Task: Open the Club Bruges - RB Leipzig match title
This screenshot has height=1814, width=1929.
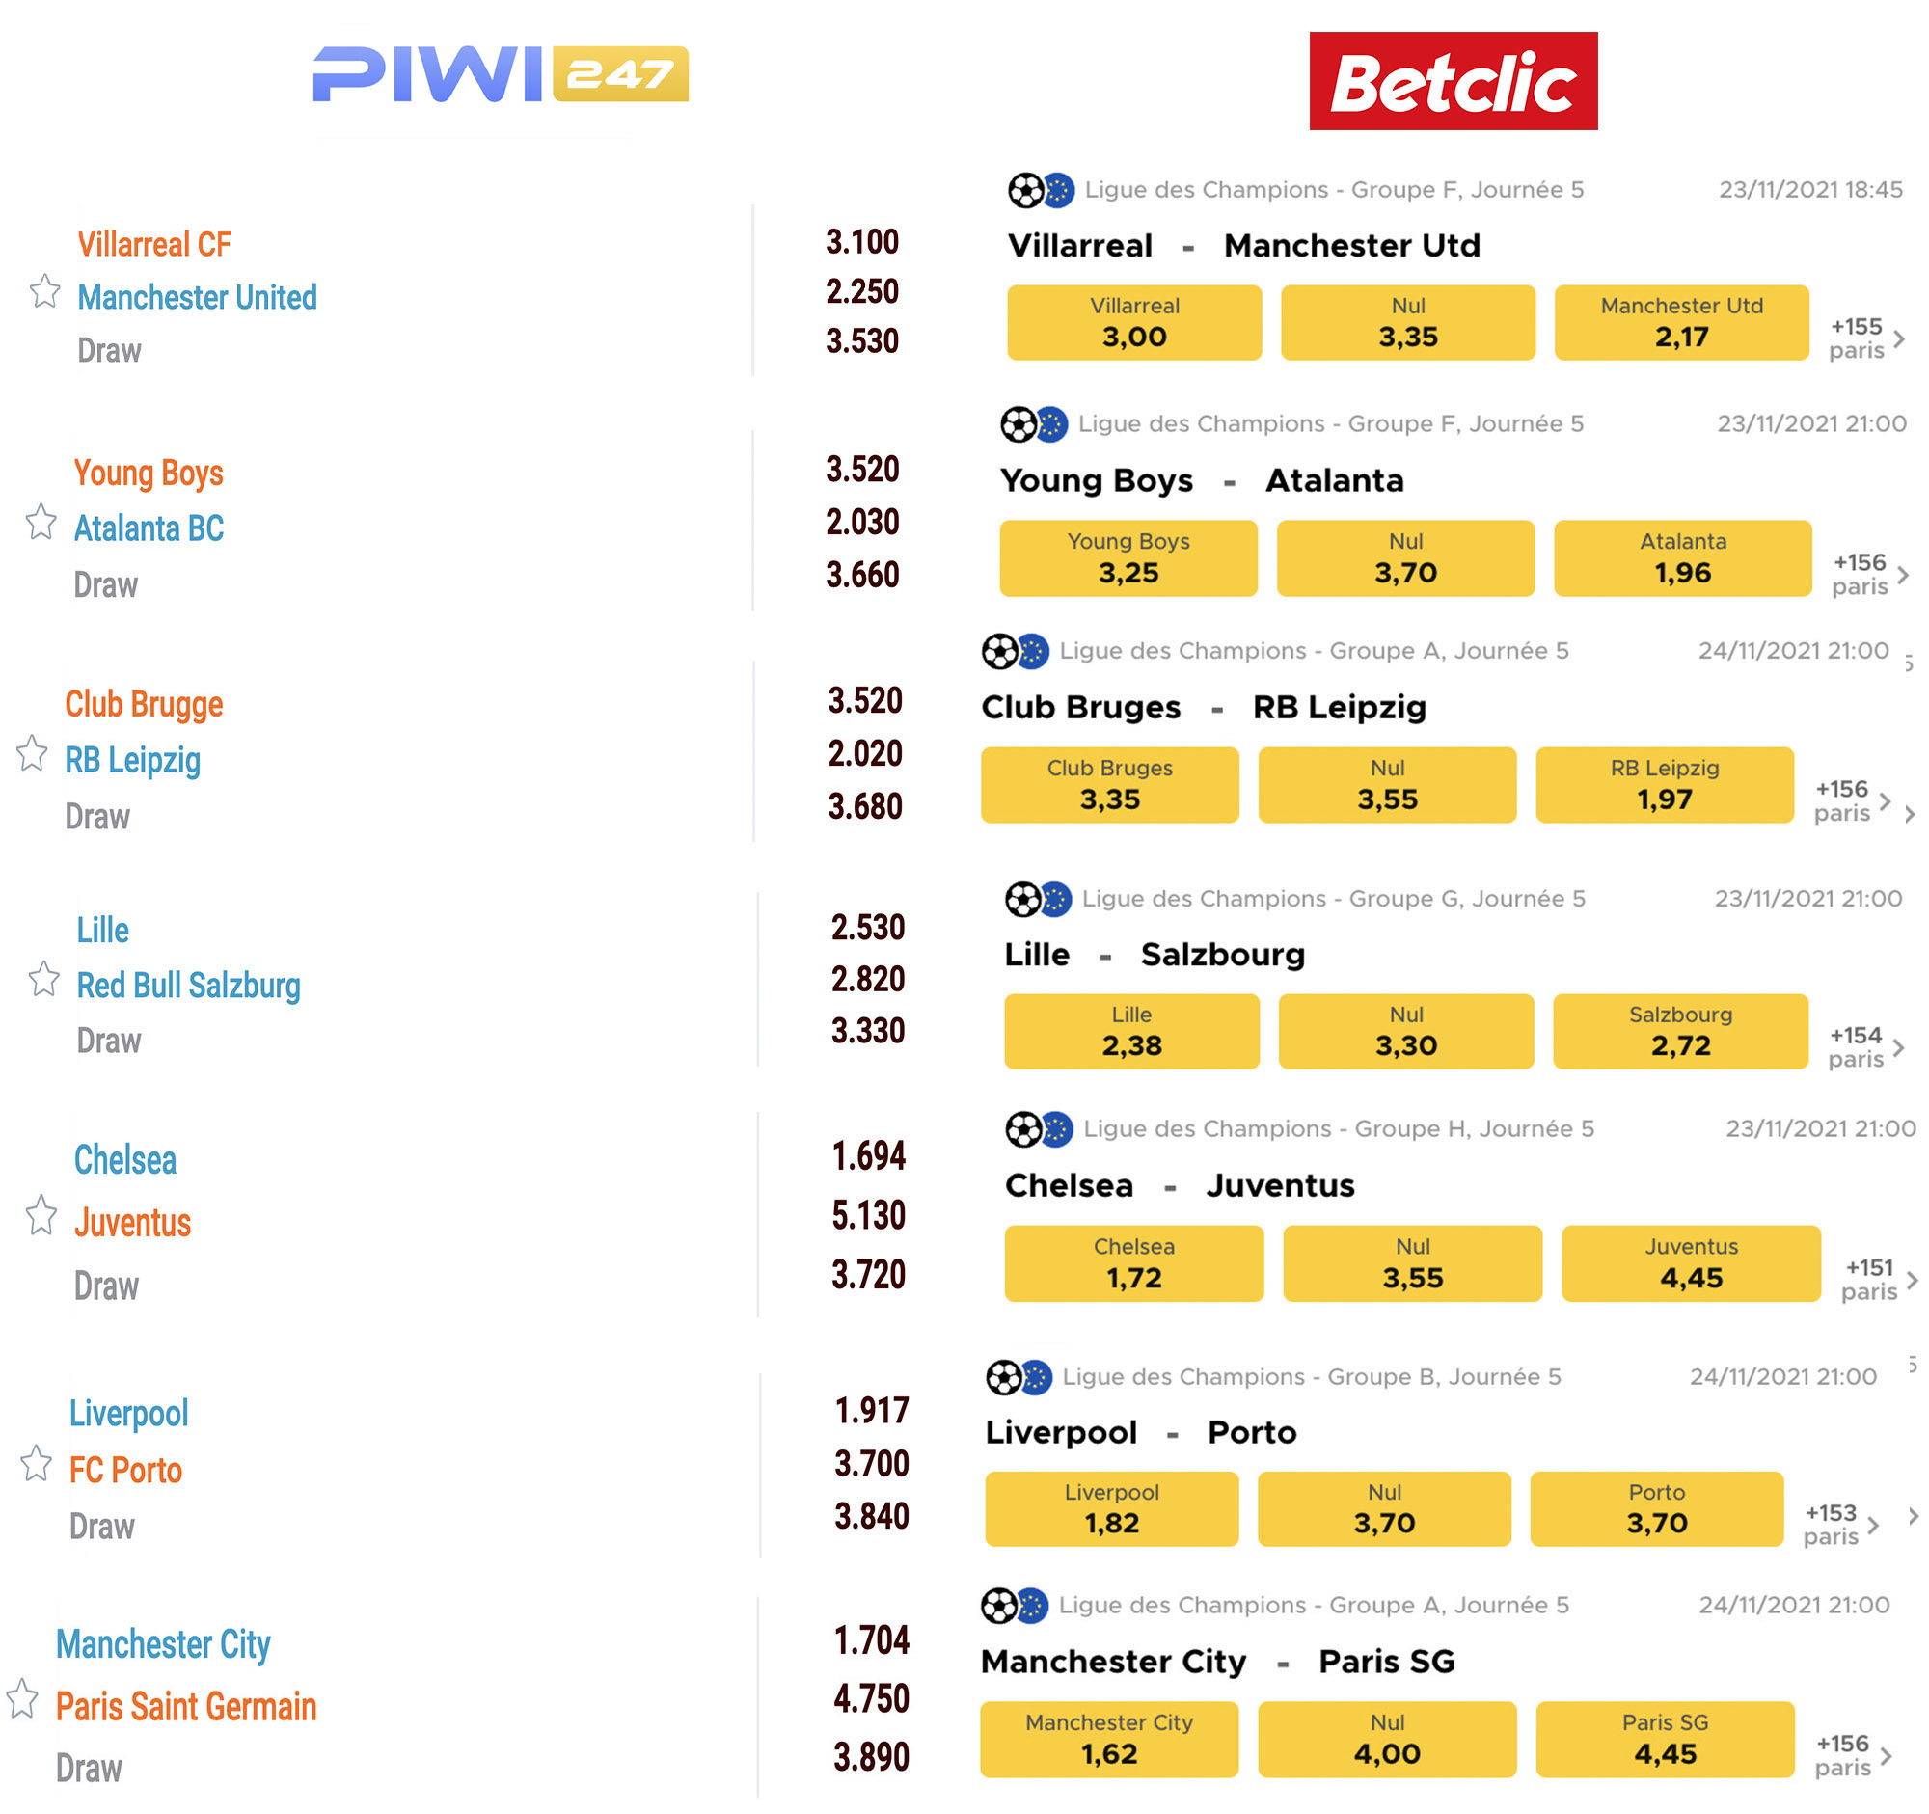Action: coord(1203,708)
